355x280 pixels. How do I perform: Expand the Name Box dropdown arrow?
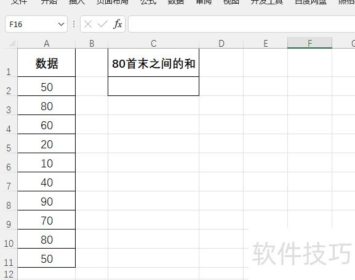[61, 24]
